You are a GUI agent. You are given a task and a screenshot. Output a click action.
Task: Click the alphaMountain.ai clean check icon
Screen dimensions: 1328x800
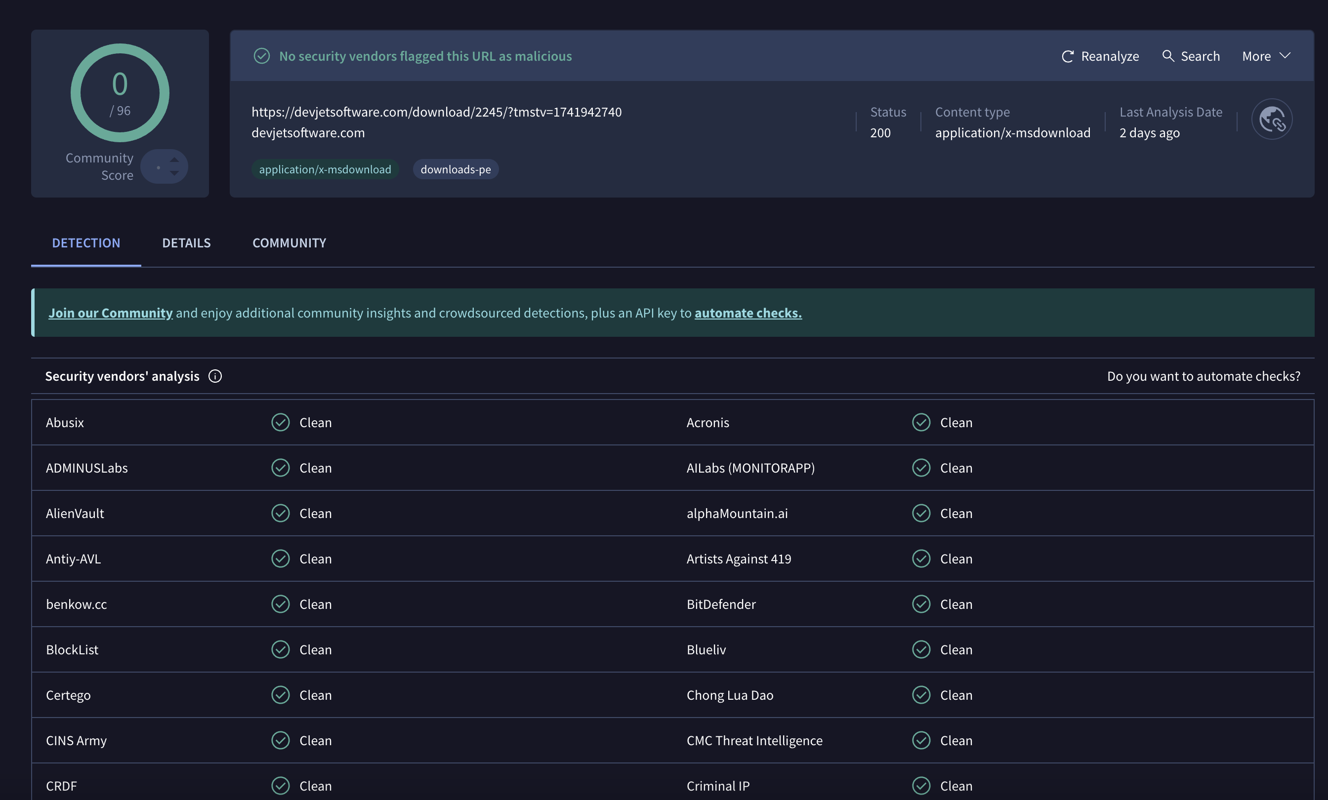921,514
